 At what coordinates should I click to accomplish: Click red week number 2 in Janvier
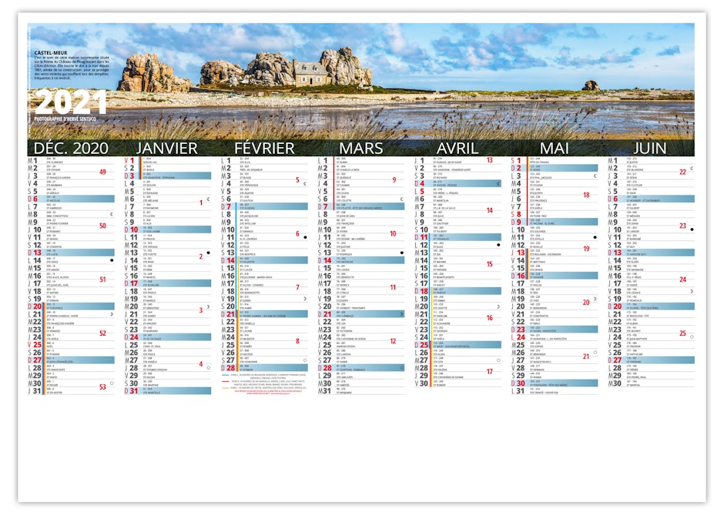201,256
